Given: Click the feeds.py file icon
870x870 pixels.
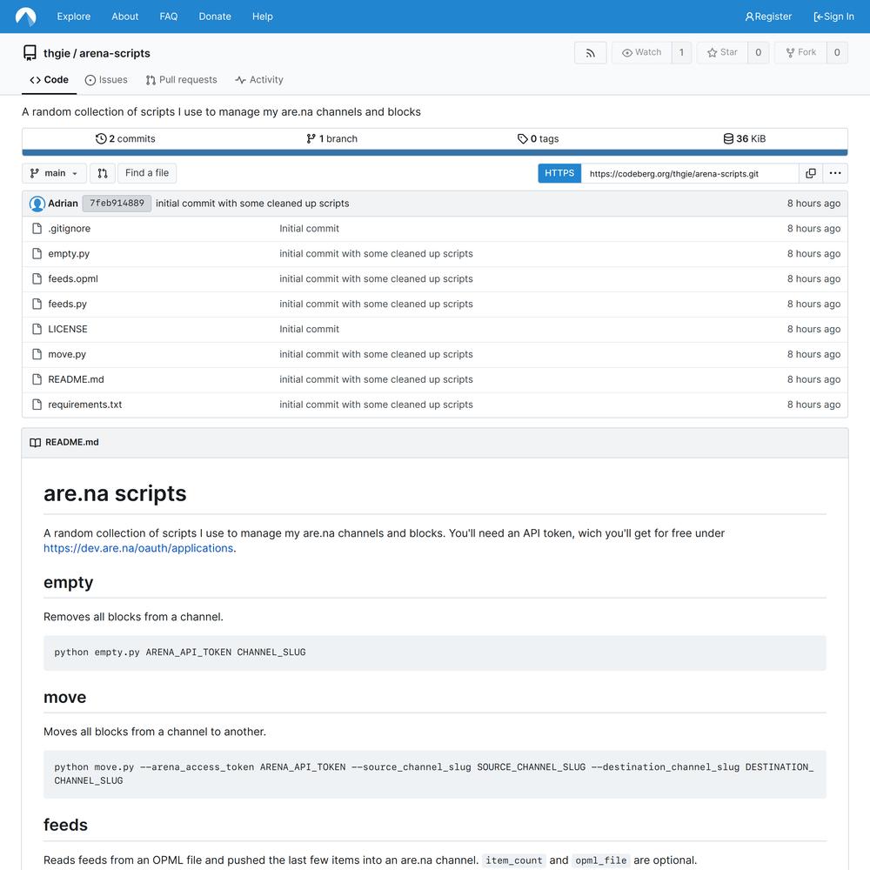Looking at the screenshot, I should pos(37,304).
